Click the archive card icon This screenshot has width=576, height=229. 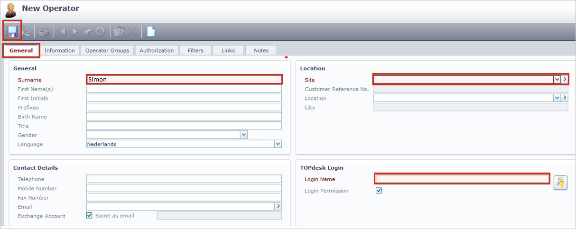(x=119, y=32)
